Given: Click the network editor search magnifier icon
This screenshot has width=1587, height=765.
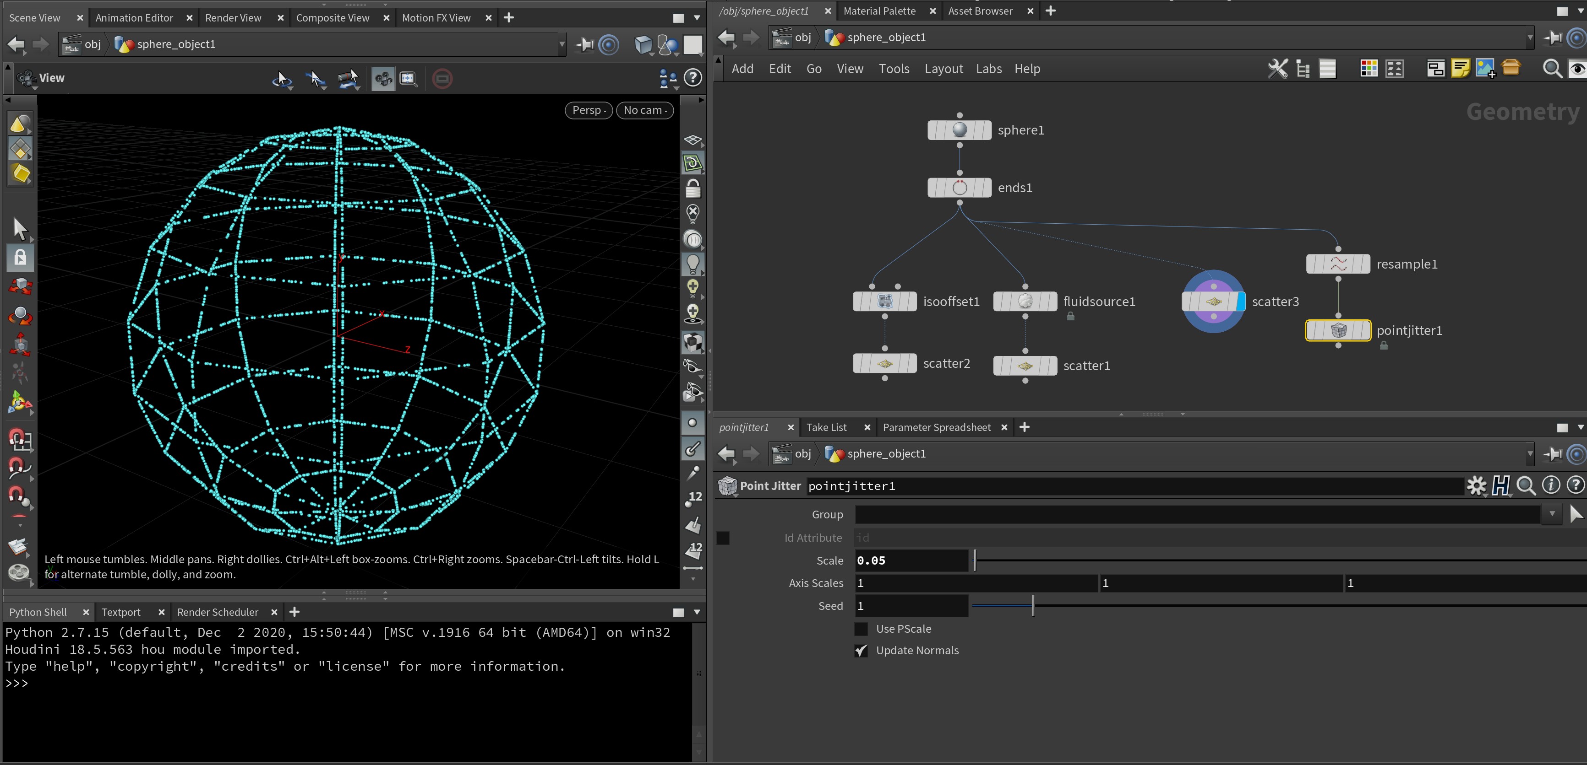Looking at the screenshot, I should [x=1551, y=68].
